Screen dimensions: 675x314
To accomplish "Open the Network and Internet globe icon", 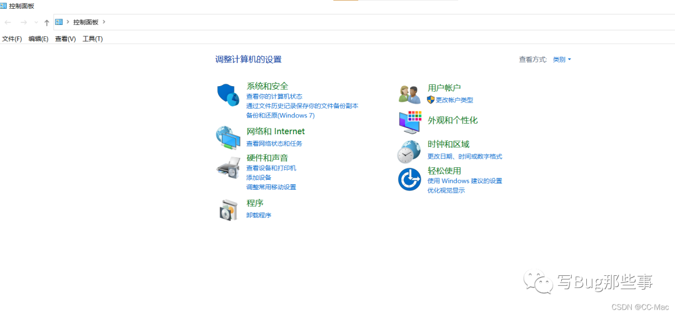I will pyautogui.click(x=227, y=137).
